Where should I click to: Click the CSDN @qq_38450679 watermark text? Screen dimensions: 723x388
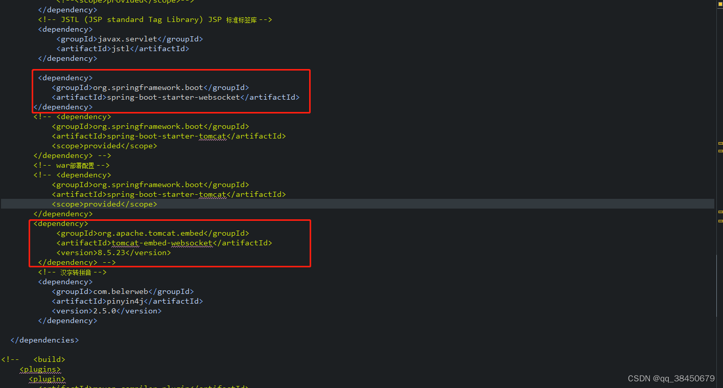point(671,378)
